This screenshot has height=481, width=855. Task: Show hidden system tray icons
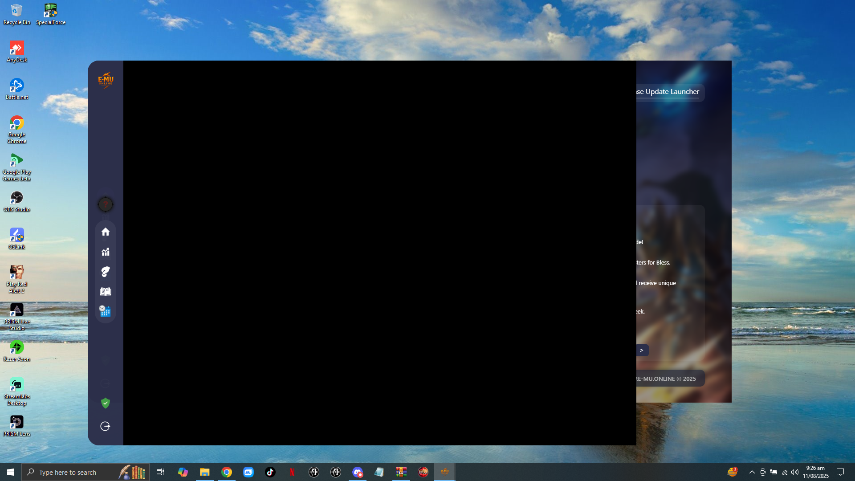point(752,472)
